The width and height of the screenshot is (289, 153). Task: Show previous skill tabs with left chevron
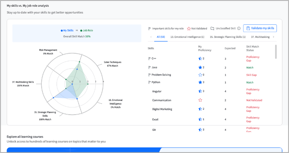click(x=151, y=37)
